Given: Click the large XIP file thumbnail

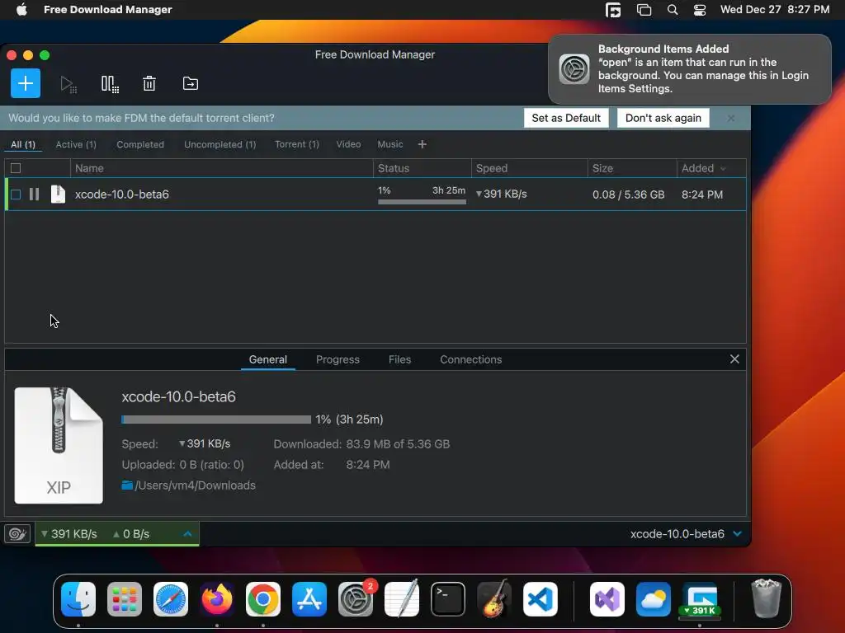Looking at the screenshot, I should [59, 445].
